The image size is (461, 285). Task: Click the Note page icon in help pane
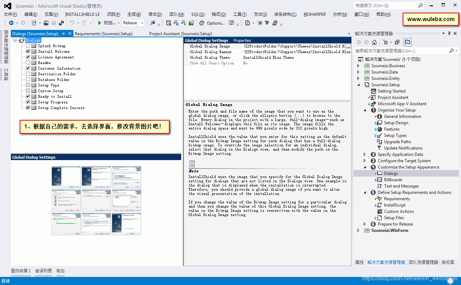tap(192, 164)
